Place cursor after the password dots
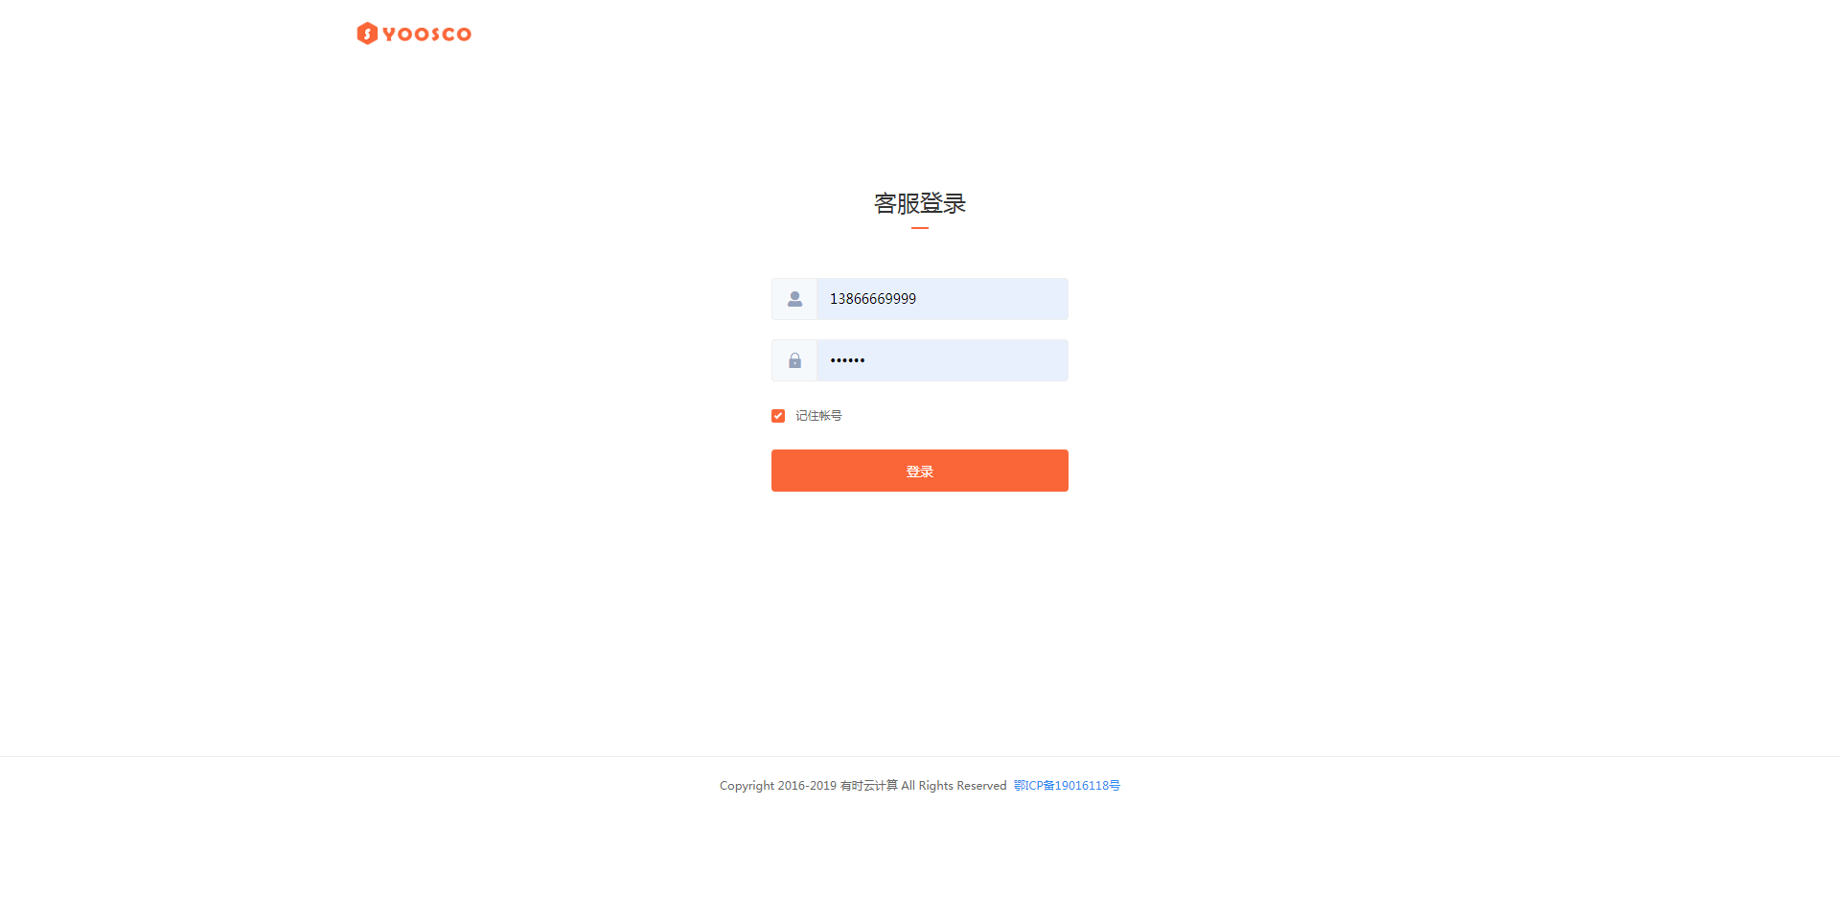1840x898 pixels. pyautogui.click(x=866, y=360)
